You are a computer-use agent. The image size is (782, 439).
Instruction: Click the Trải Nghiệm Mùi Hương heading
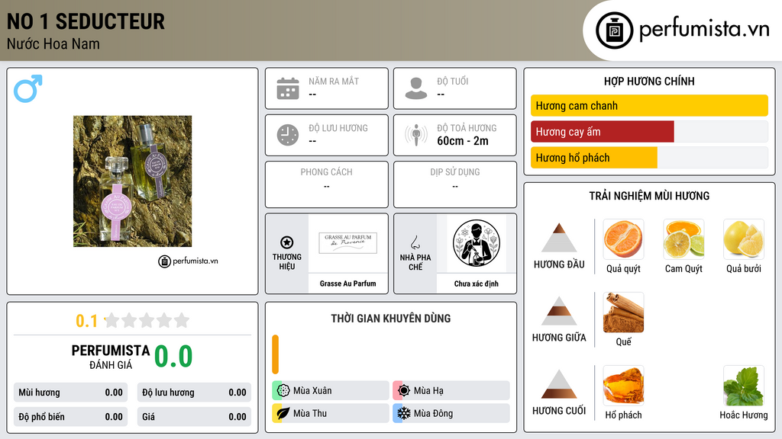click(x=649, y=196)
